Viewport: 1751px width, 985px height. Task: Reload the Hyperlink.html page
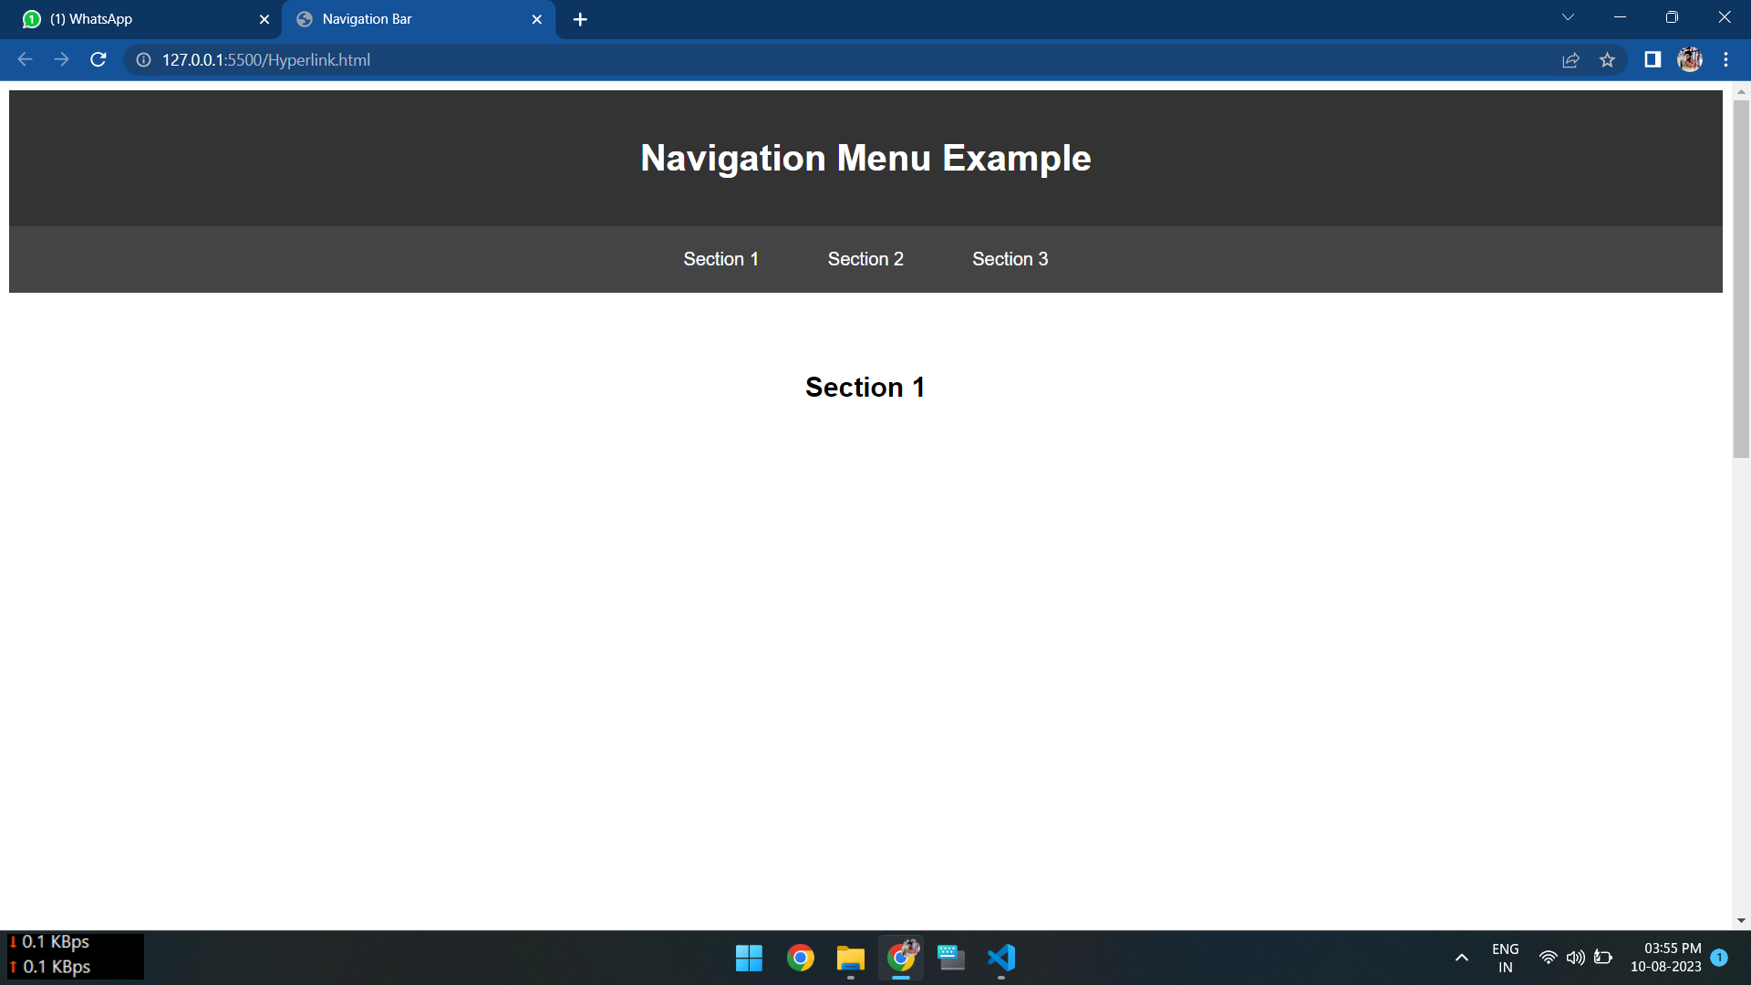[98, 59]
